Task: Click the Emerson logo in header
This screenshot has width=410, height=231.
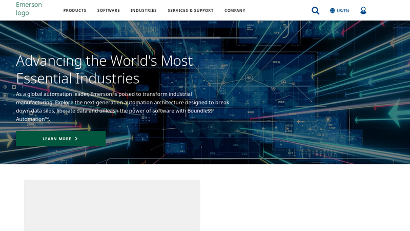Action: click(29, 9)
